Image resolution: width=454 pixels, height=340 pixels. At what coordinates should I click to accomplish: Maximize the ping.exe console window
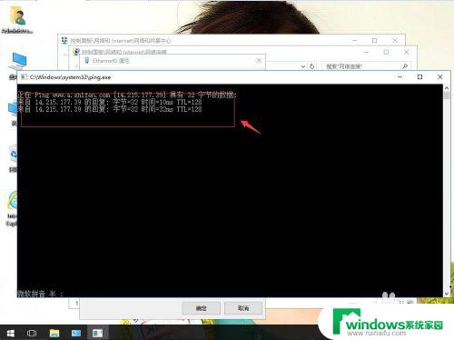click(419, 77)
